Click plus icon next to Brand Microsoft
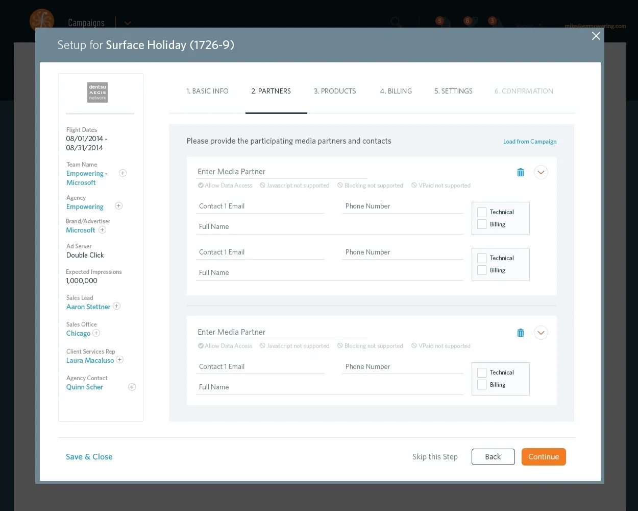 (x=102, y=230)
